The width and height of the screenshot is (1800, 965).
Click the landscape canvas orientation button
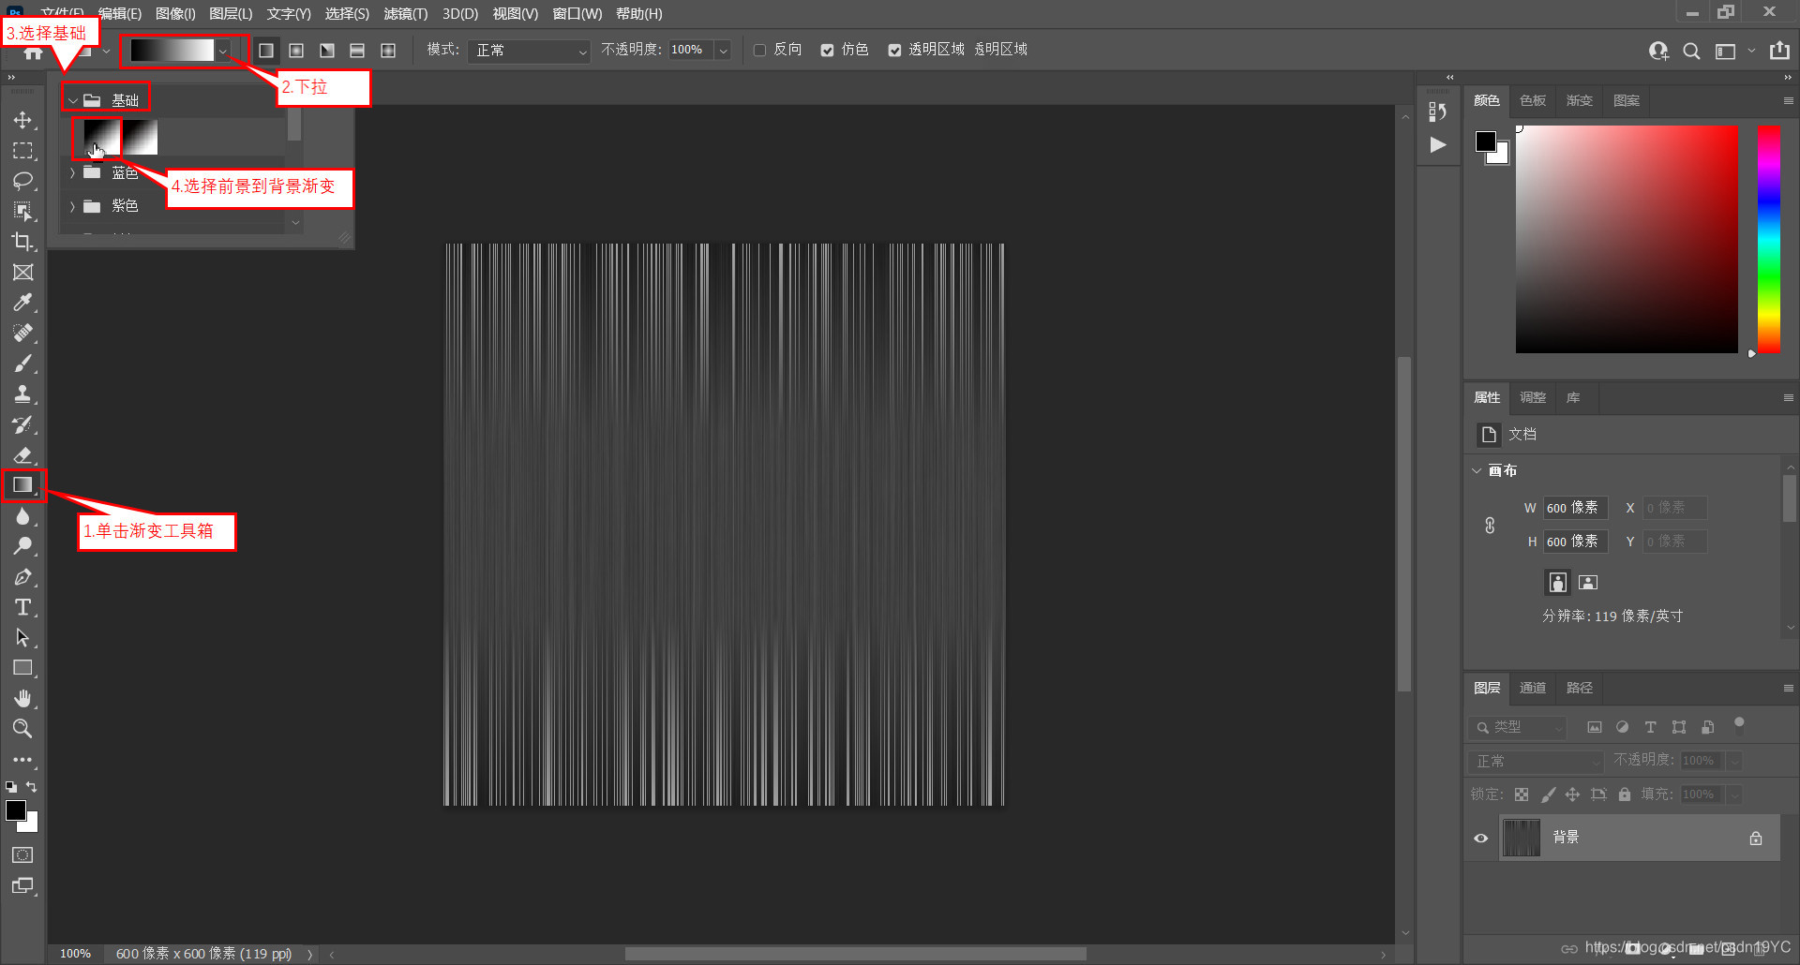click(x=1587, y=582)
